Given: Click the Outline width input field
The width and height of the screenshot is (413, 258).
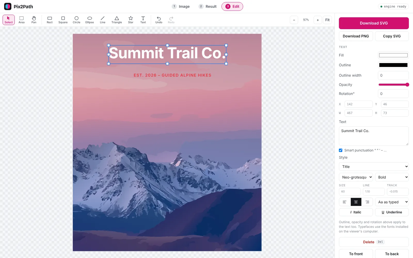Looking at the screenshot, I should click(393, 75).
